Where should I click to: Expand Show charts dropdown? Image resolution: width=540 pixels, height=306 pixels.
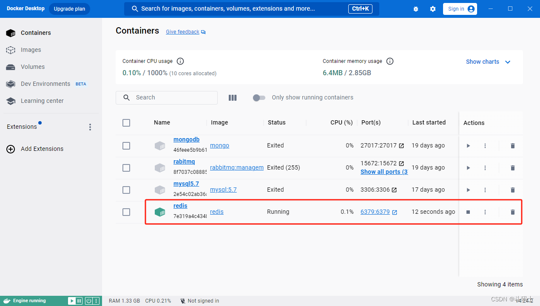(x=488, y=62)
